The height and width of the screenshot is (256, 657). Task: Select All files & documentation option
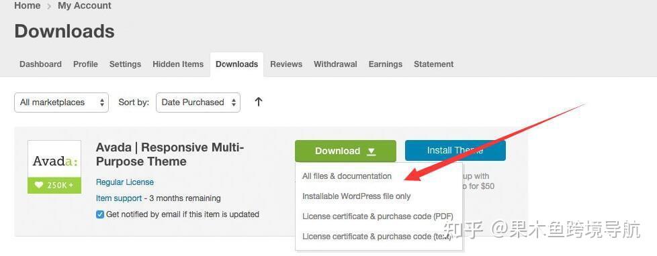(x=347, y=176)
